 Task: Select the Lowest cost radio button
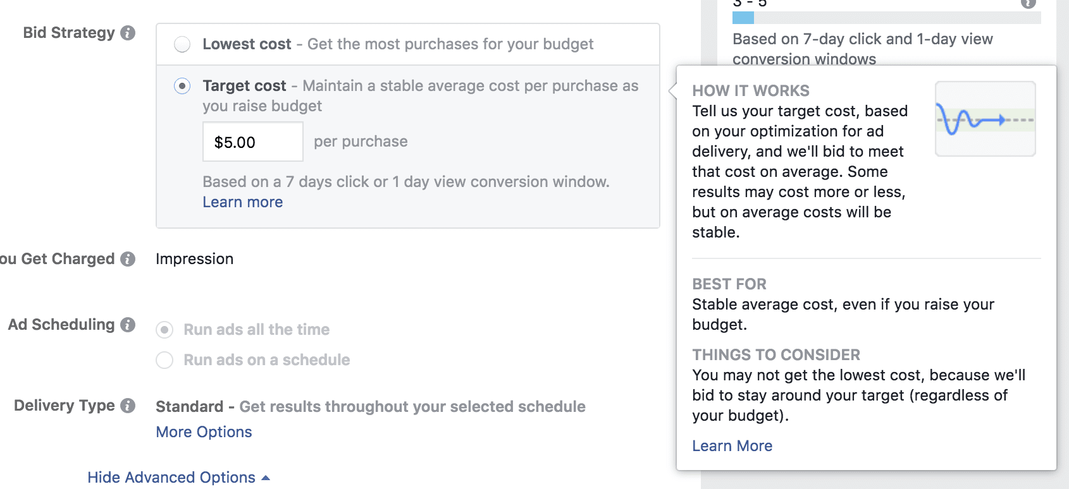(x=182, y=44)
